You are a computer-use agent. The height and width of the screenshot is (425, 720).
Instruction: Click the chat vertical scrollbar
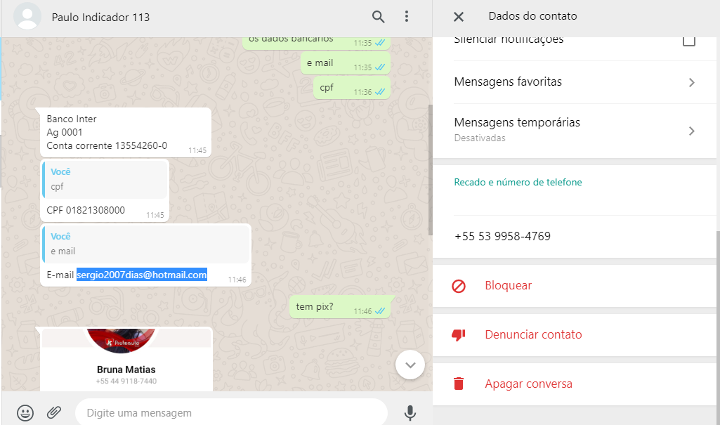[x=431, y=170]
